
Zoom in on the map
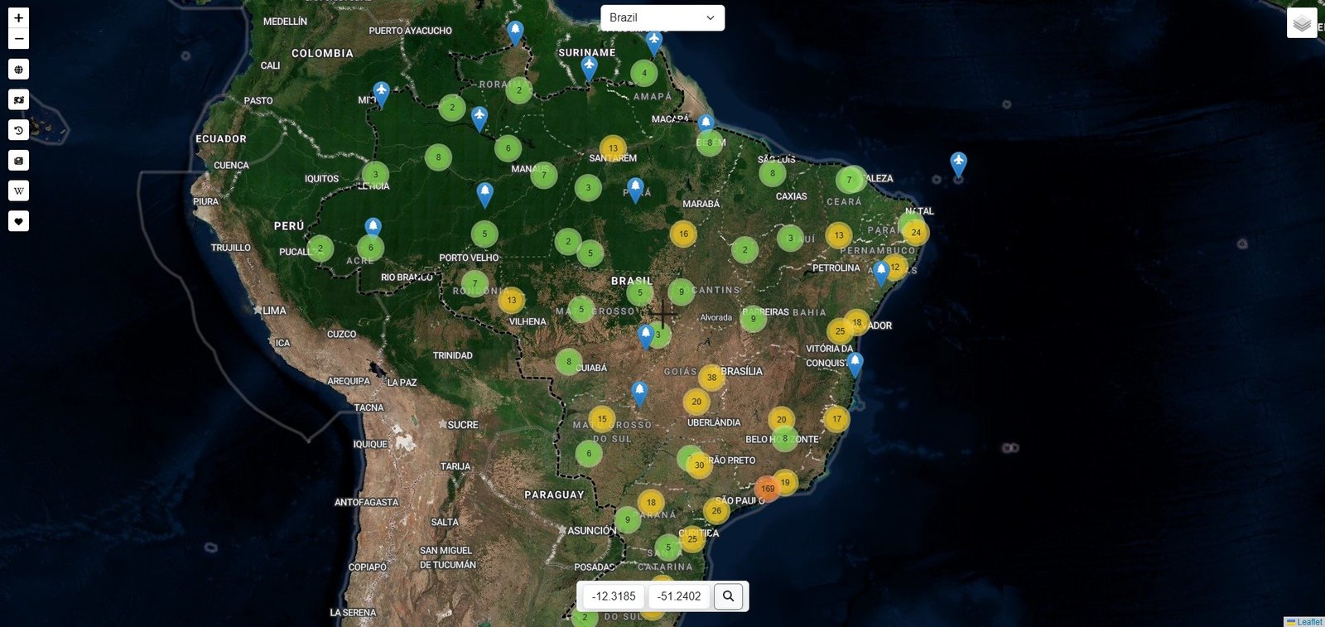[18, 17]
